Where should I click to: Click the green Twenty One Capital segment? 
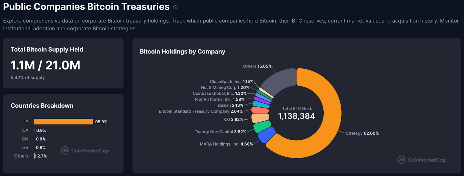262,126
